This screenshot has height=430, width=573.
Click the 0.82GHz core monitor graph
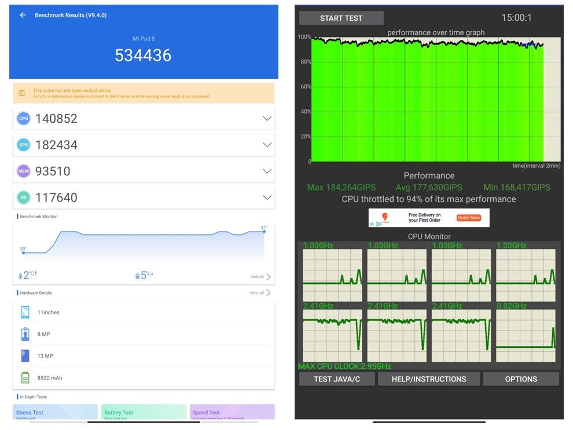pyautogui.click(x=526, y=336)
